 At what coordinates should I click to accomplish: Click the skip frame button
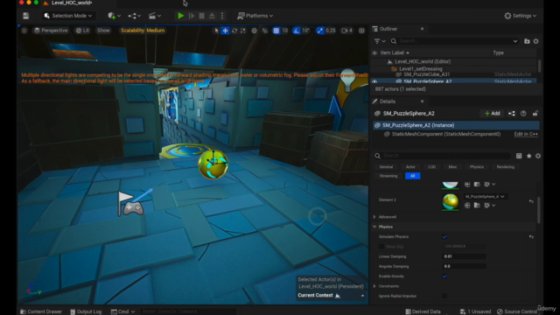click(191, 16)
